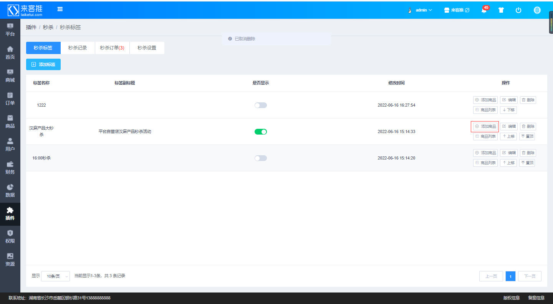Click the timestamp 2022-06-16 16:27:54
This screenshot has height=304, width=553.
pyautogui.click(x=396, y=105)
